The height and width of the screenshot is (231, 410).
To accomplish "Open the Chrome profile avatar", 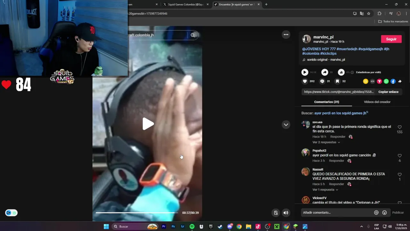I will [399, 13].
